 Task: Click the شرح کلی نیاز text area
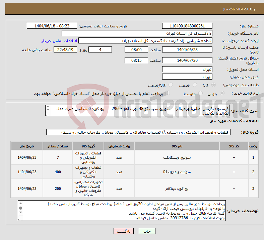point(137,111)
